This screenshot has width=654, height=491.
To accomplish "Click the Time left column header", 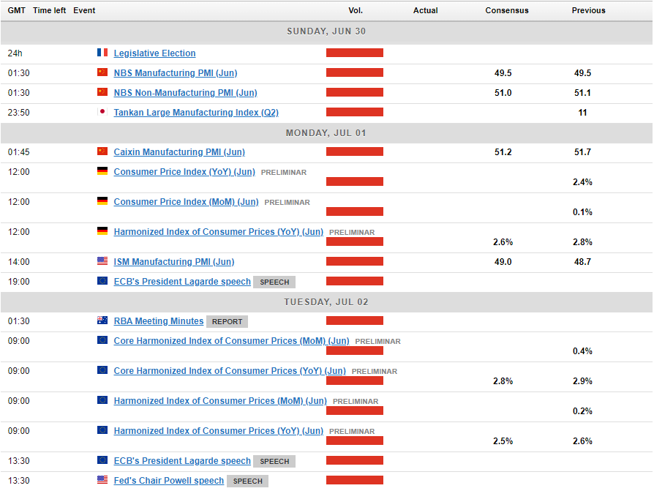I will click(50, 10).
